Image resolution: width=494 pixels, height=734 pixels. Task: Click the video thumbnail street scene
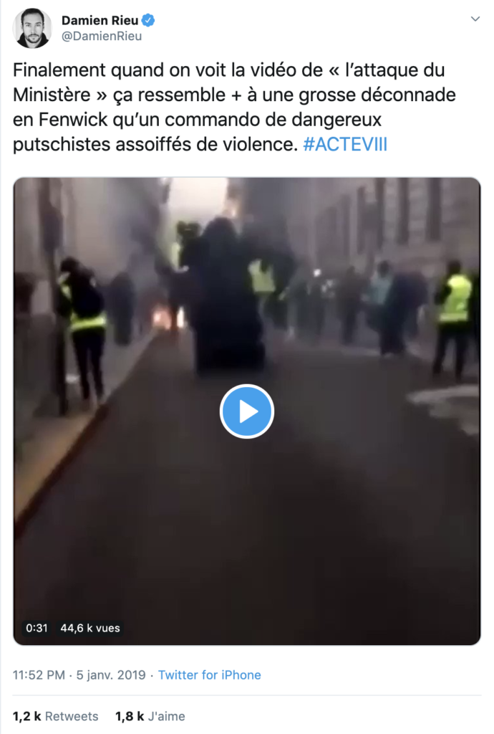click(247, 411)
